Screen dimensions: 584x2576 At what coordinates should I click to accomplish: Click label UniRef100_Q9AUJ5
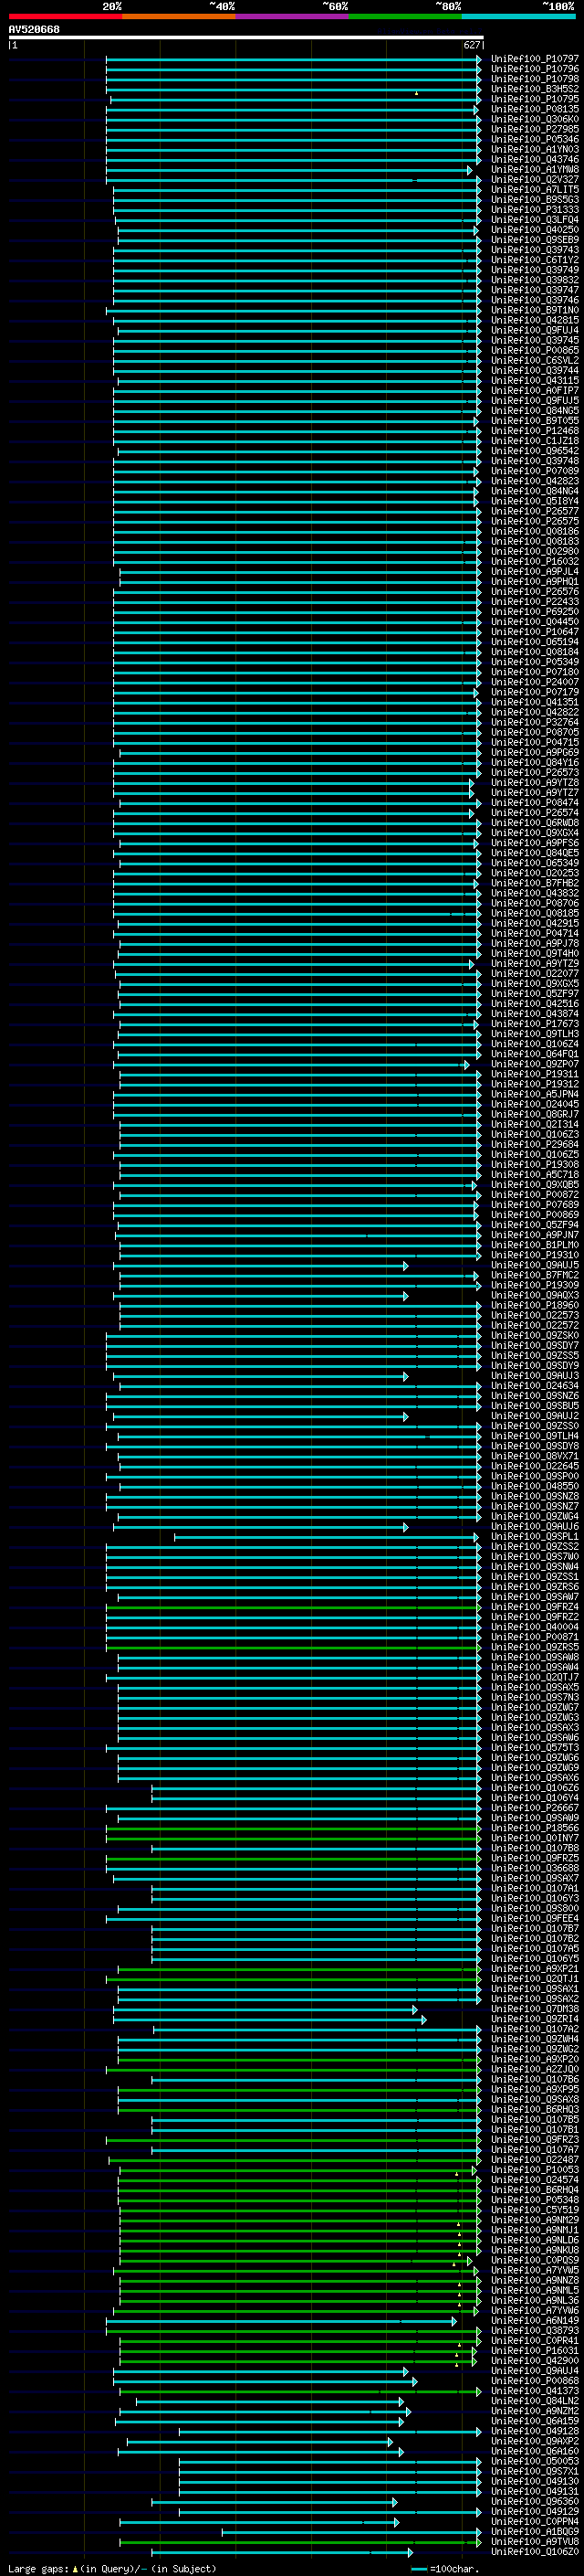tap(535, 1265)
